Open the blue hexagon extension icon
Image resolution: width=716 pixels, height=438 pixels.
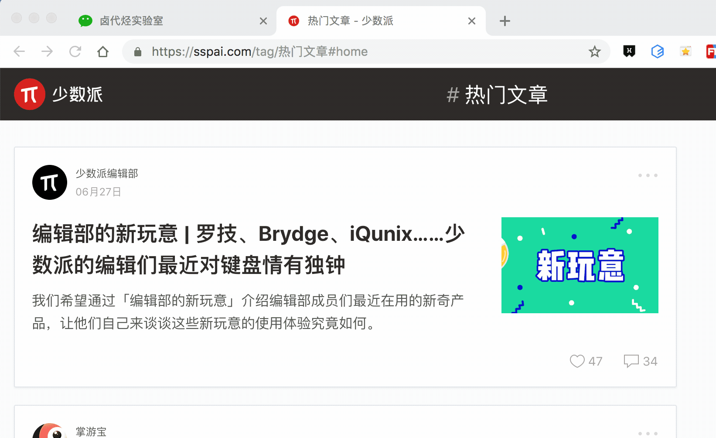[x=658, y=51]
